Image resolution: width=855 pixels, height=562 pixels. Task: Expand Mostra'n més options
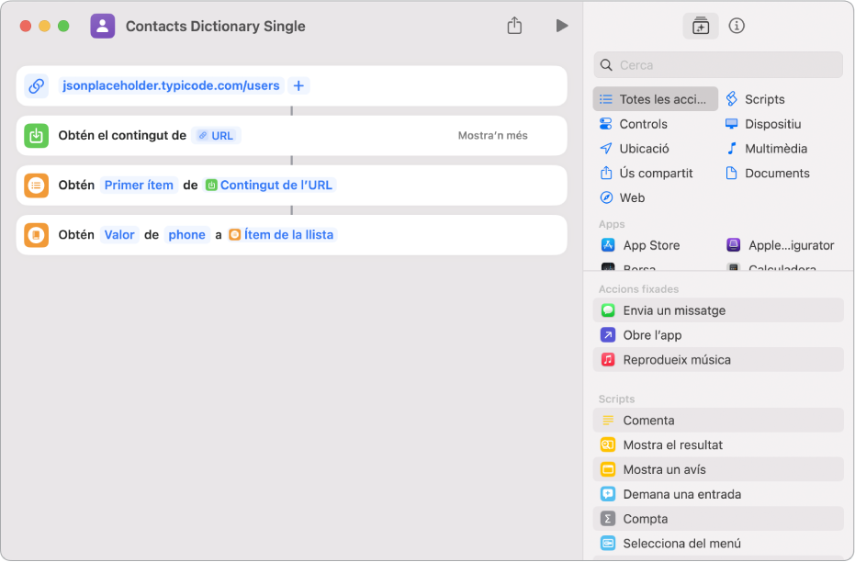coord(492,136)
